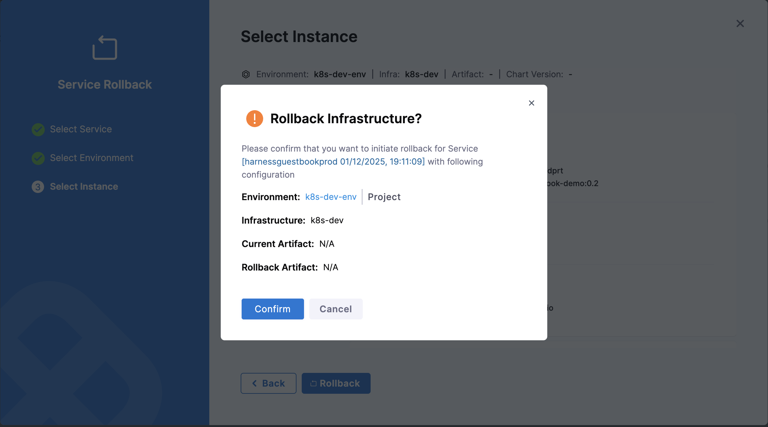Go to the Select Service step

81,129
